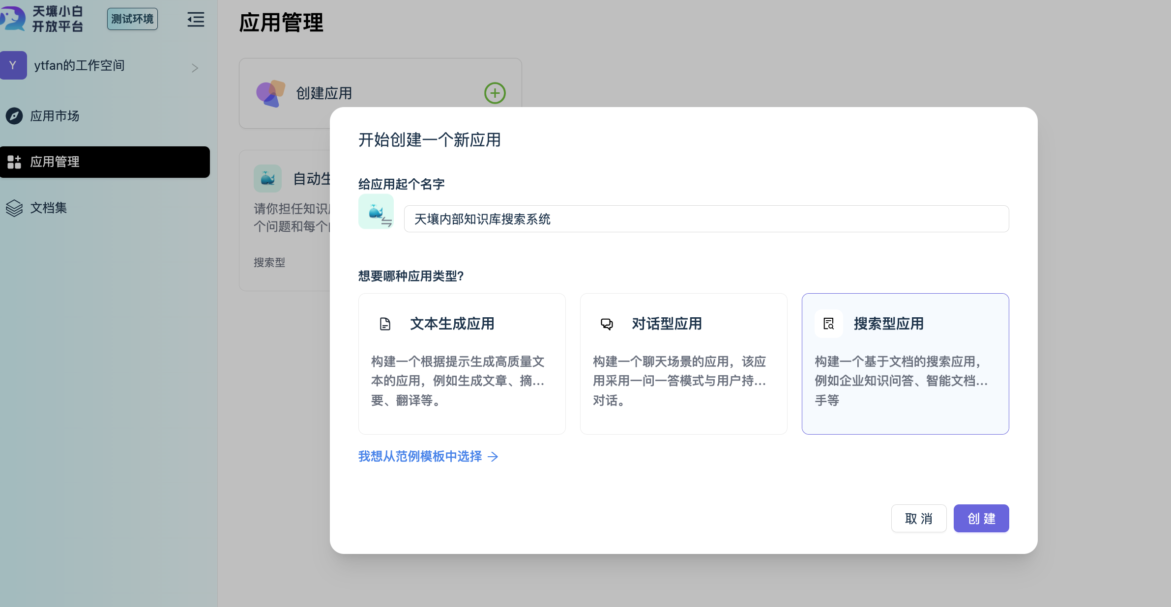1171x607 pixels.
Task: Click the arrow after the template link
Action: (x=493, y=457)
